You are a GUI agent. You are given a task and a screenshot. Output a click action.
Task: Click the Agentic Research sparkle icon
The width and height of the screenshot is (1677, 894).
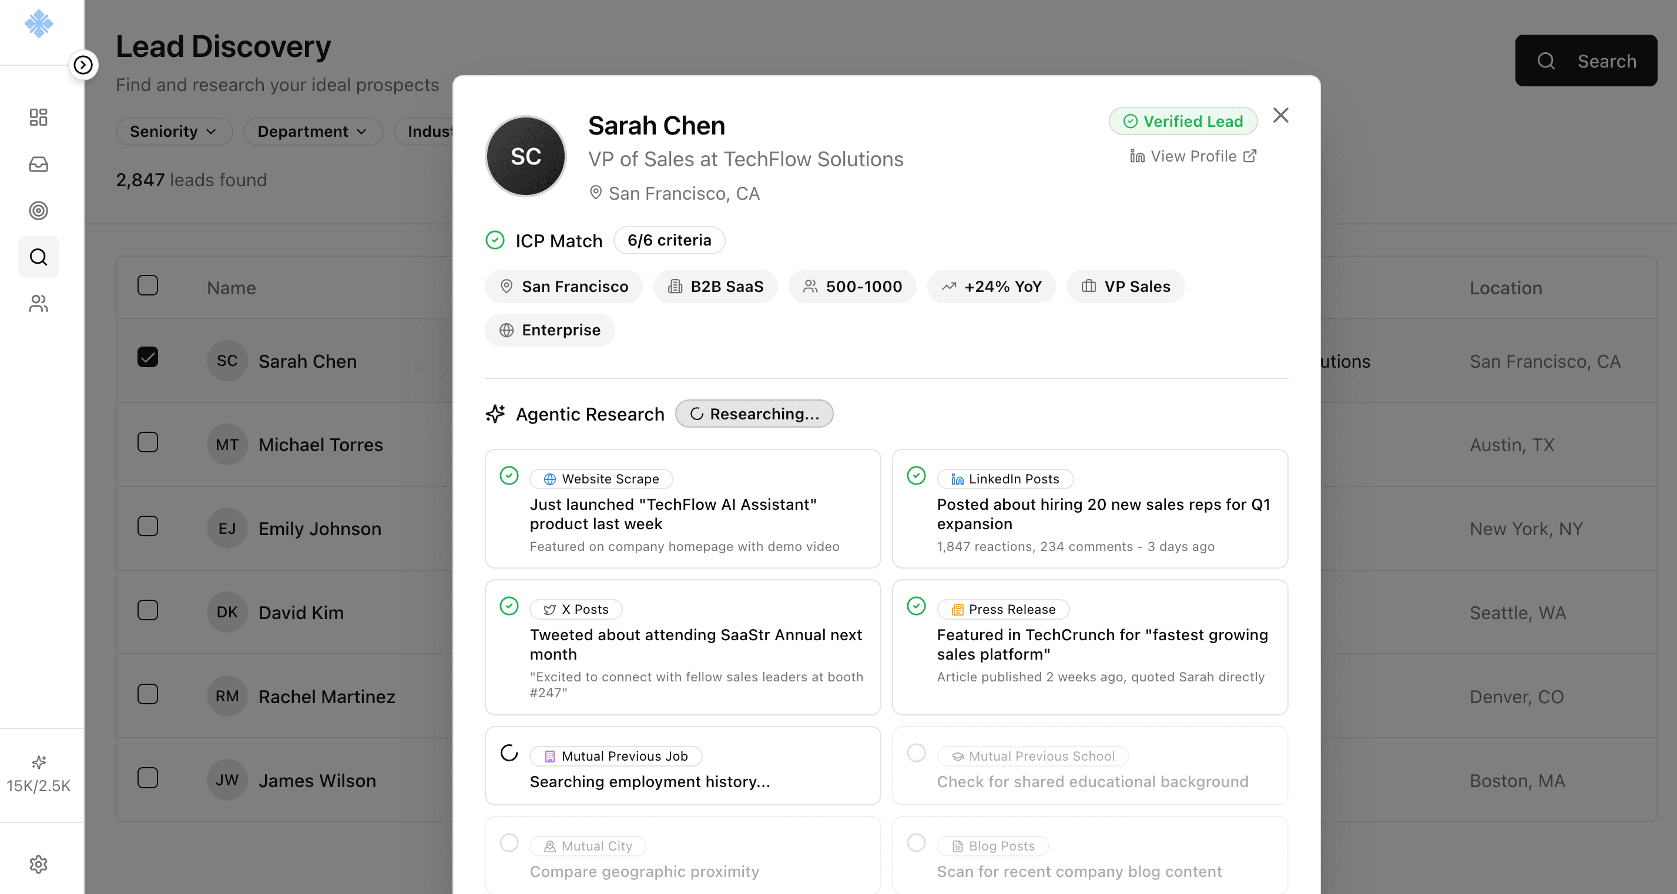click(495, 414)
